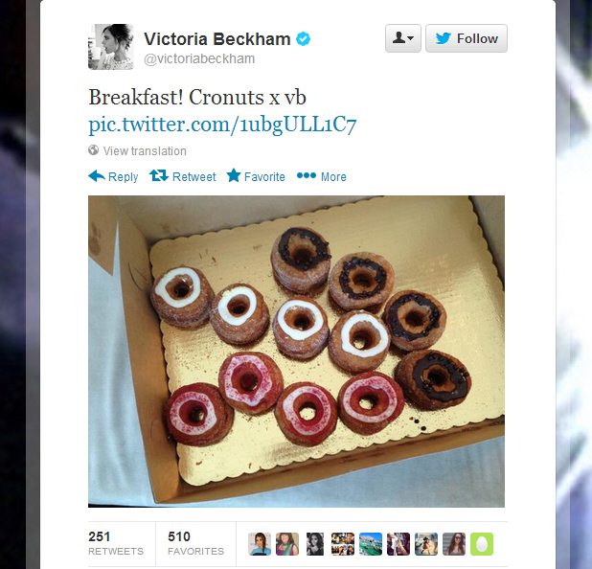Screen dimensions: 592x569
Task: View the 251 Retweets list
Action: [x=116, y=543]
